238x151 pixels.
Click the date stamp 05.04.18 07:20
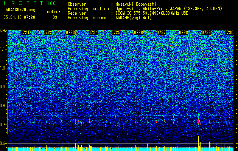click(19, 17)
